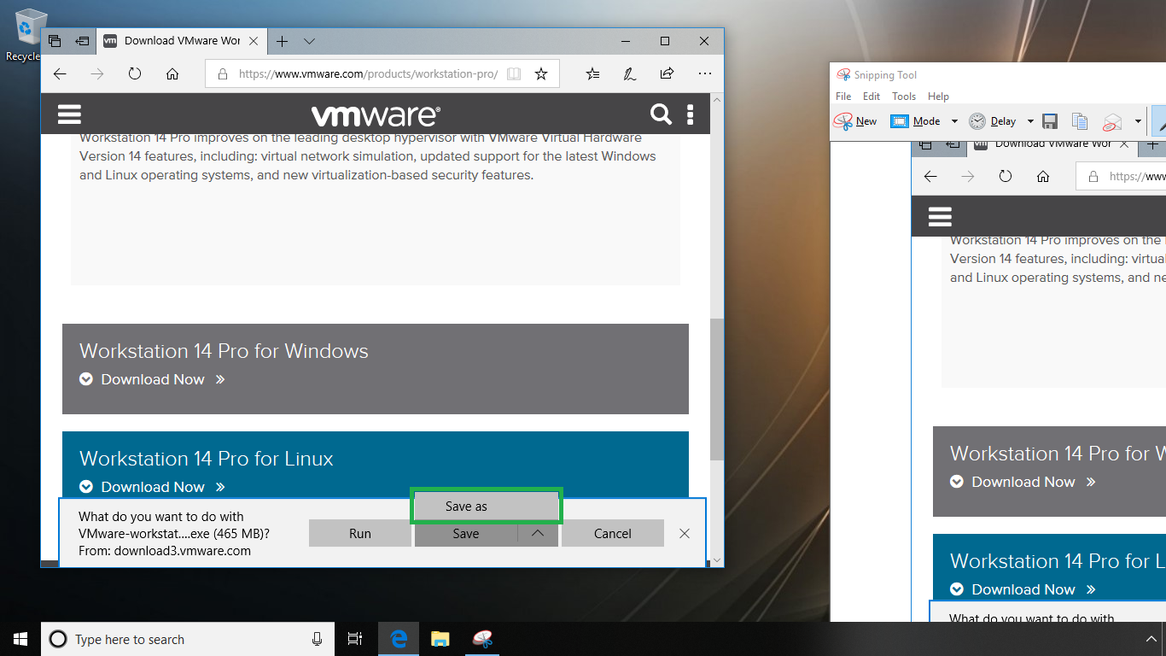Viewport: 1166px width, 656px height.
Task: Click Edge icon on the taskbar
Action: tap(399, 639)
